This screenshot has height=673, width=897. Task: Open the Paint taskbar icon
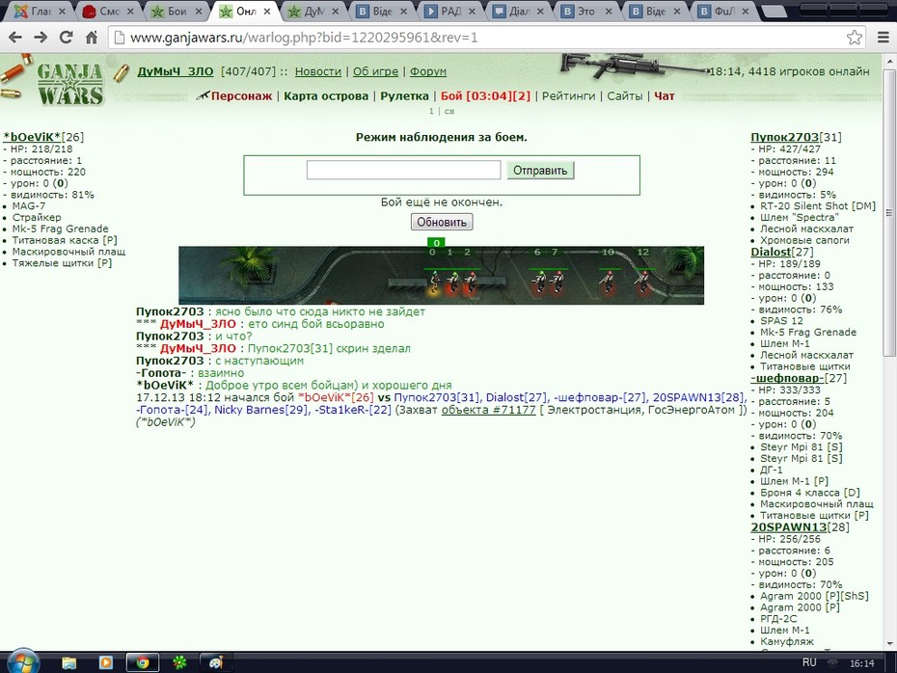coord(216,662)
